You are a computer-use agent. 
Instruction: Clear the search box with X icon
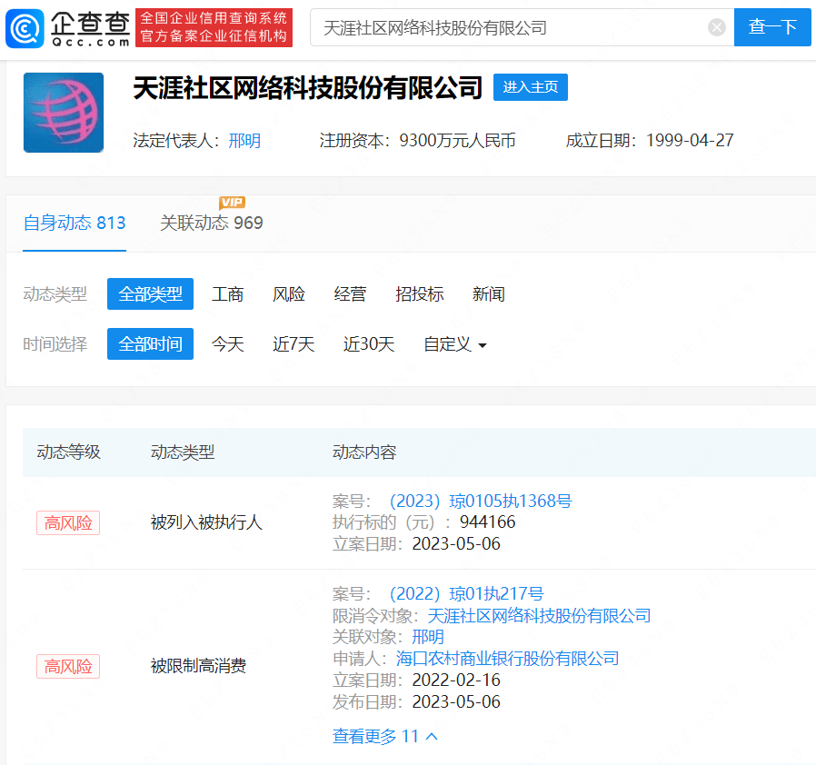tap(717, 27)
